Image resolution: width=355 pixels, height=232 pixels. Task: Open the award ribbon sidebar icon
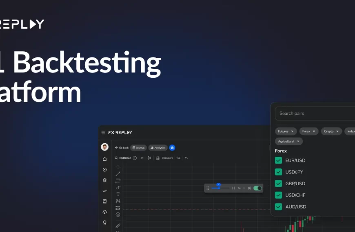click(x=104, y=223)
